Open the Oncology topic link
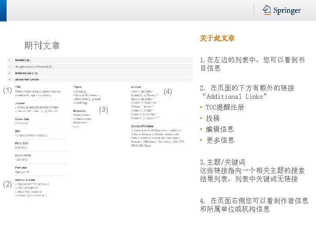The image size is (316, 237). coord(81,91)
